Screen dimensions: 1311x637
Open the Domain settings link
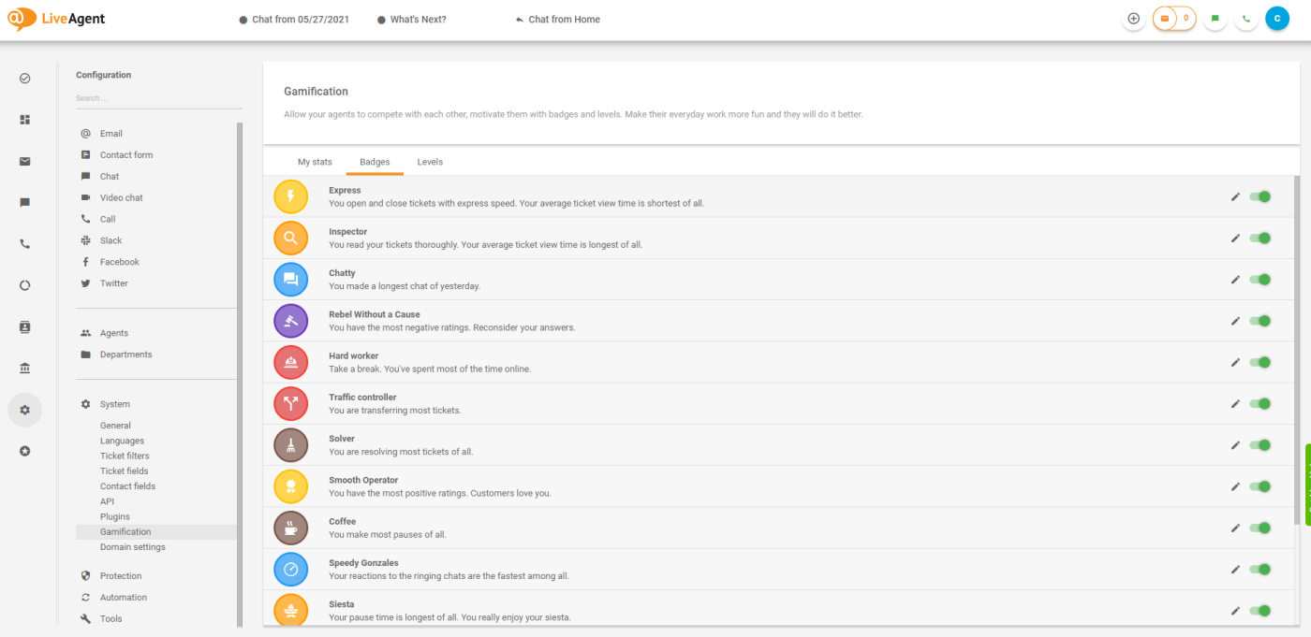click(x=133, y=547)
